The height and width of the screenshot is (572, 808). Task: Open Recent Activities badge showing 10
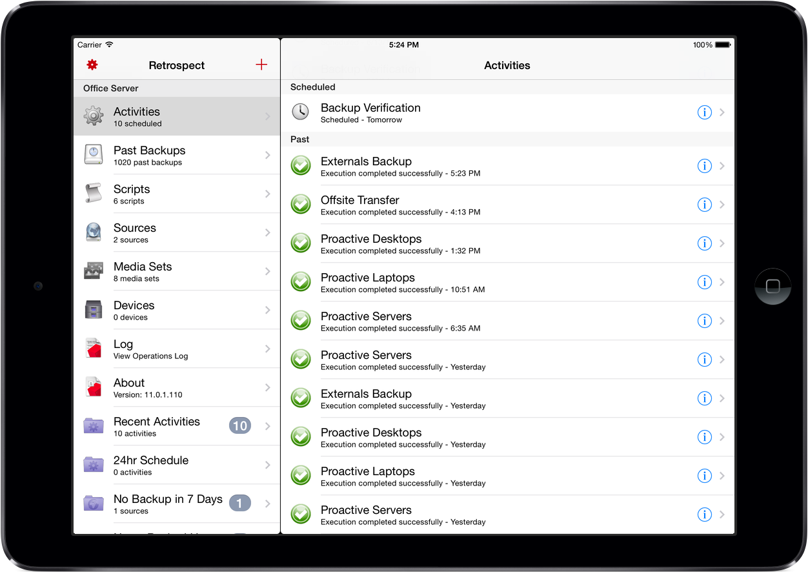pyautogui.click(x=240, y=425)
